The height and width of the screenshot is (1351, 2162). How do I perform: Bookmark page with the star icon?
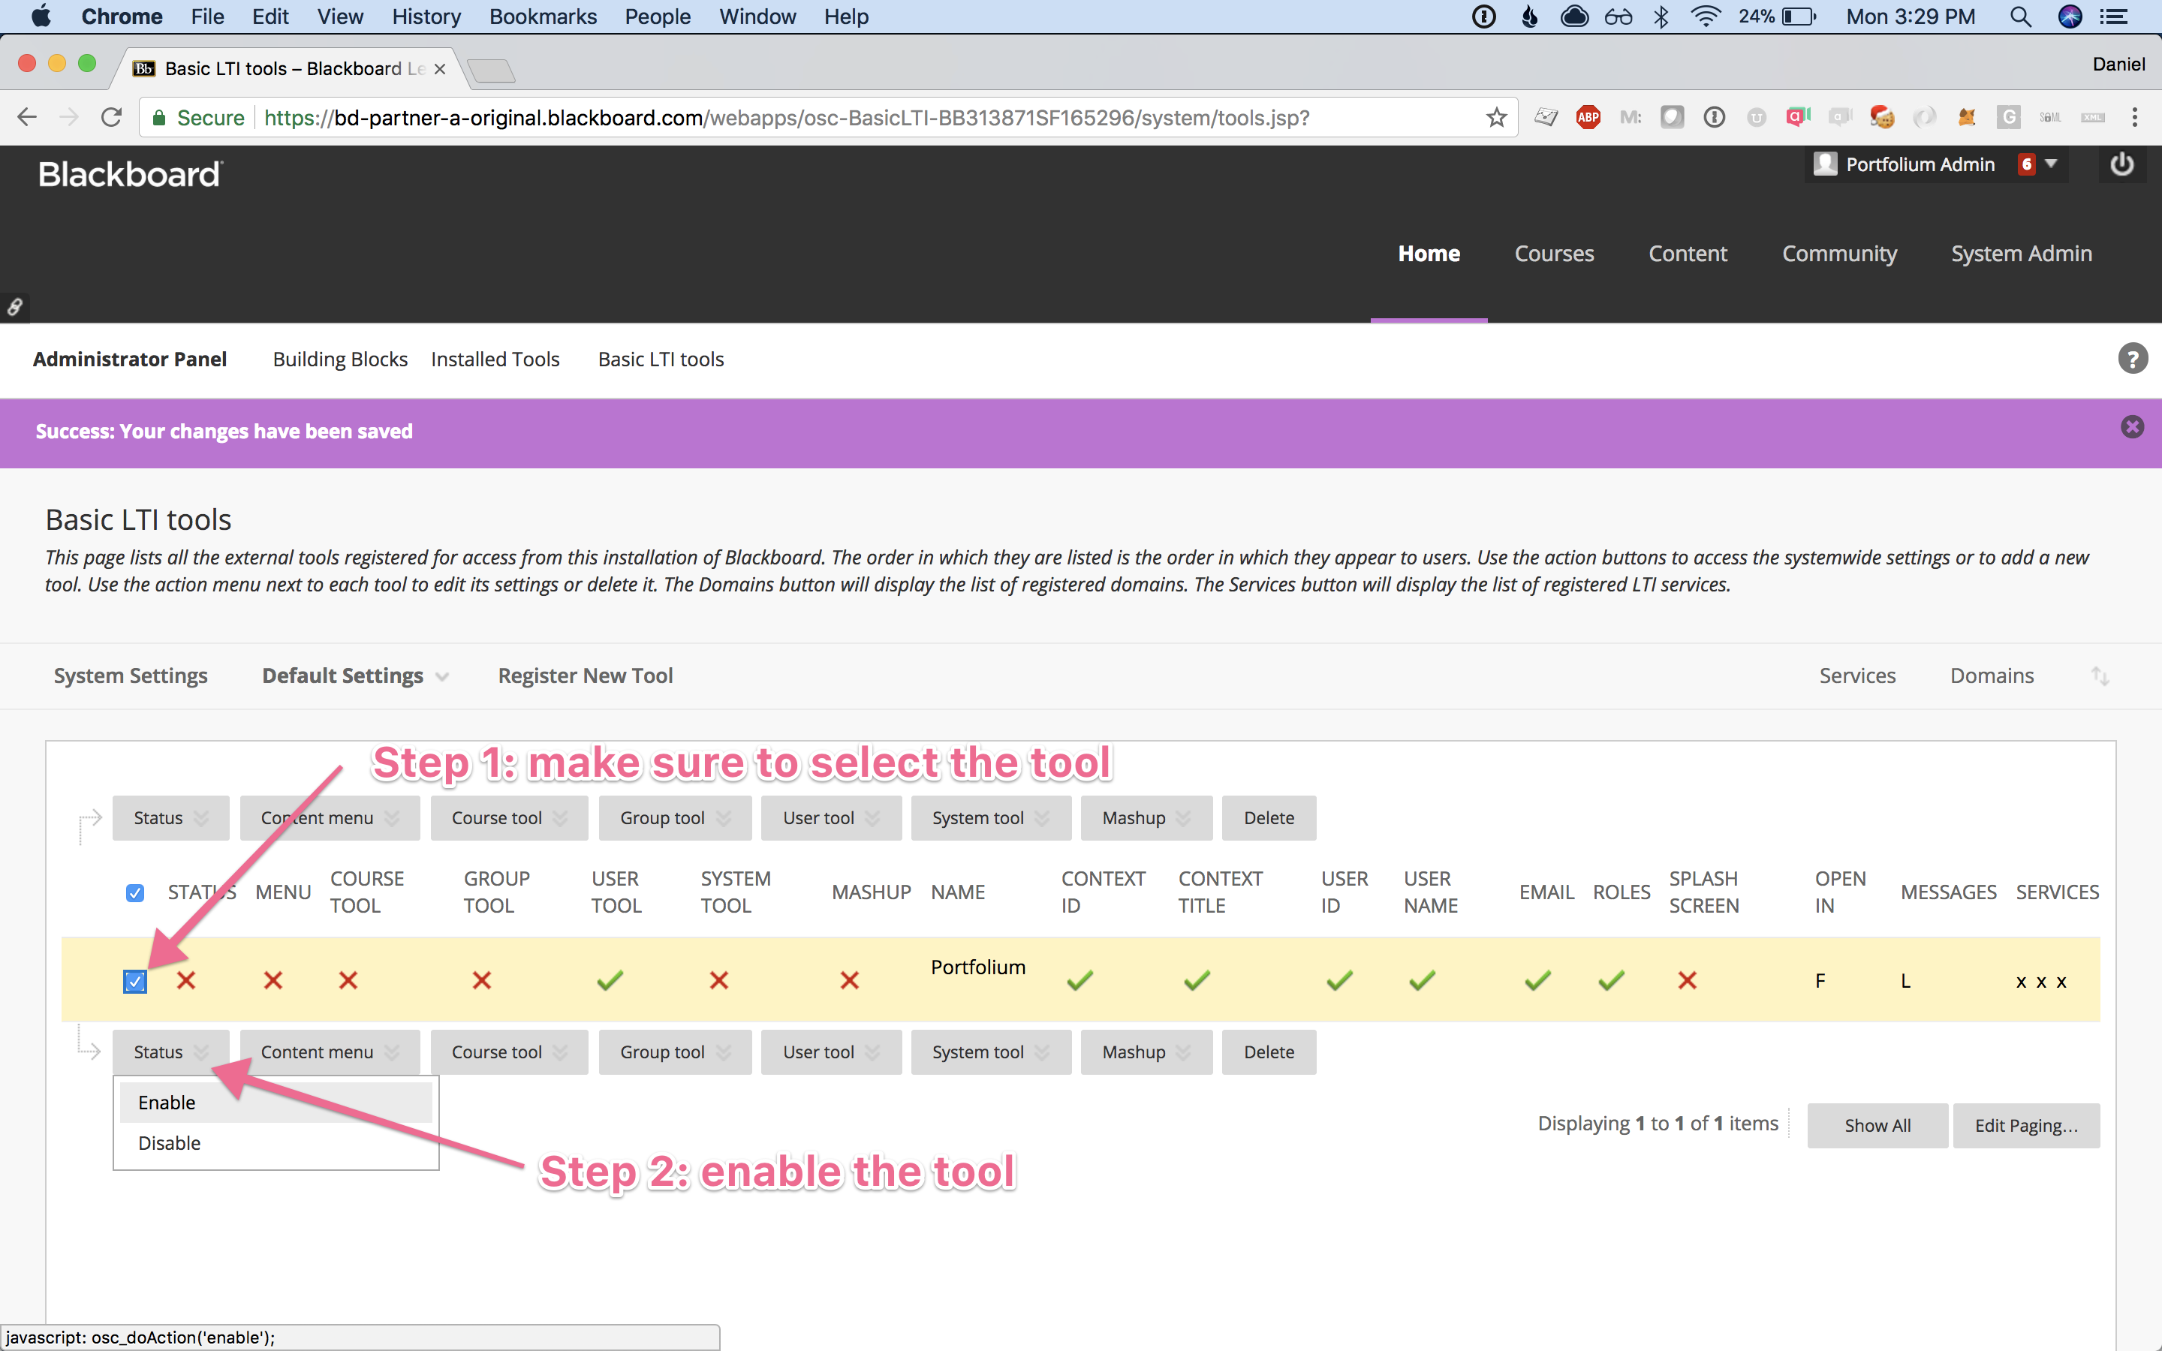click(x=1496, y=117)
